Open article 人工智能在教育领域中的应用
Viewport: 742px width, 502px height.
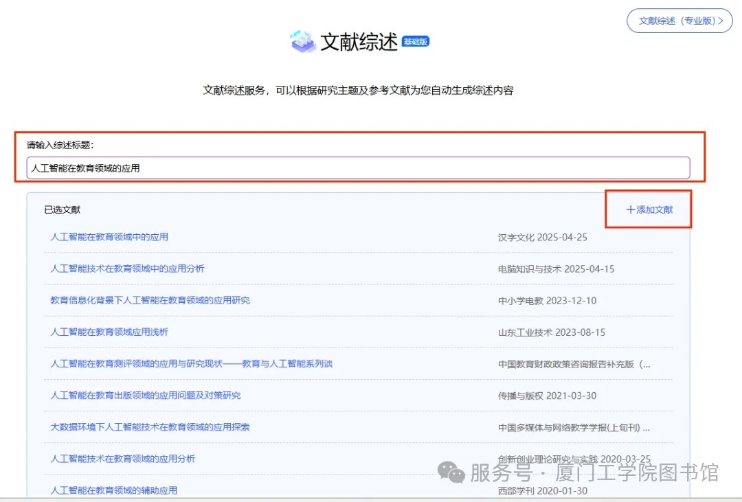(x=109, y=237)
